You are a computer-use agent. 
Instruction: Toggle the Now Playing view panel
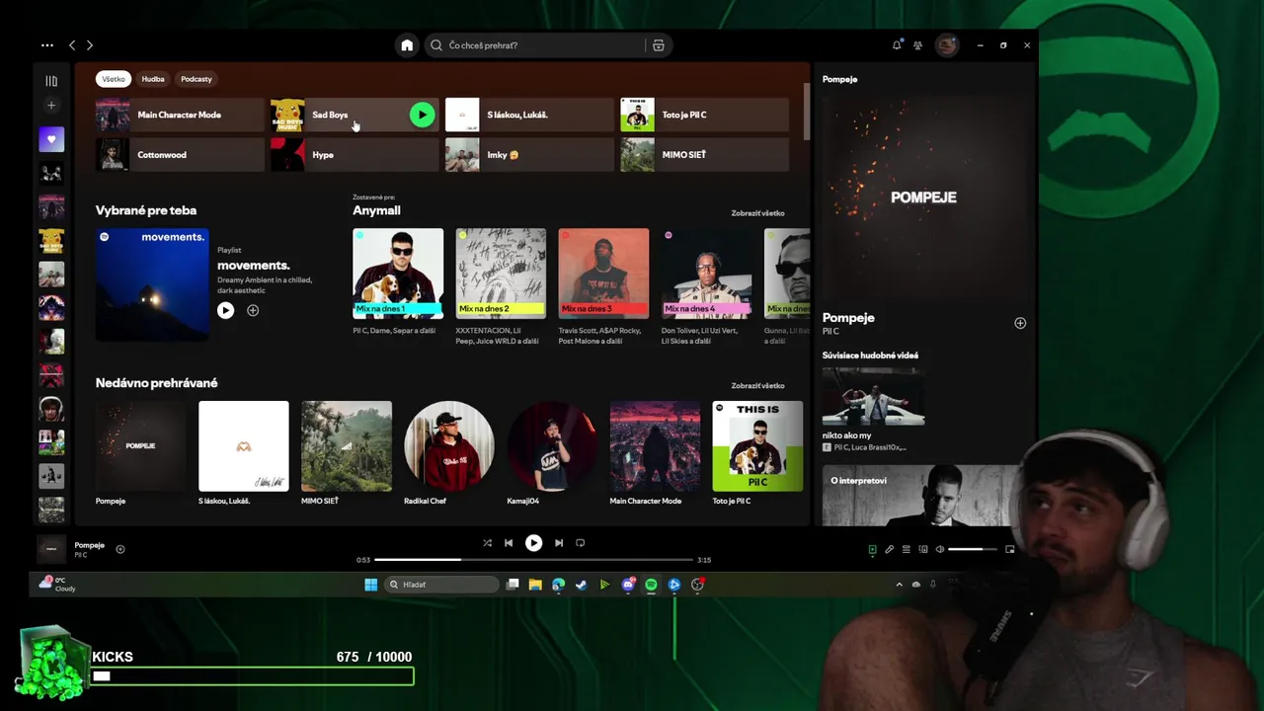tap(872, 549)
